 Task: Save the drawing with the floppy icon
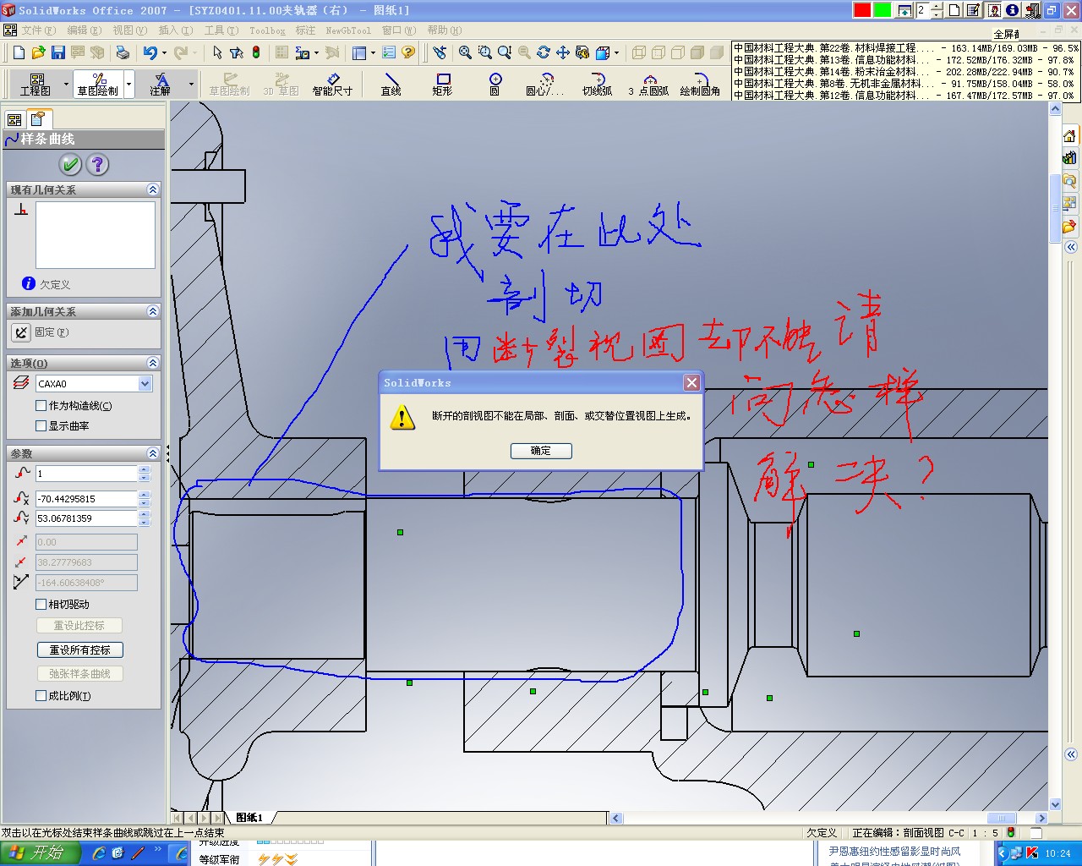point(58,52)
